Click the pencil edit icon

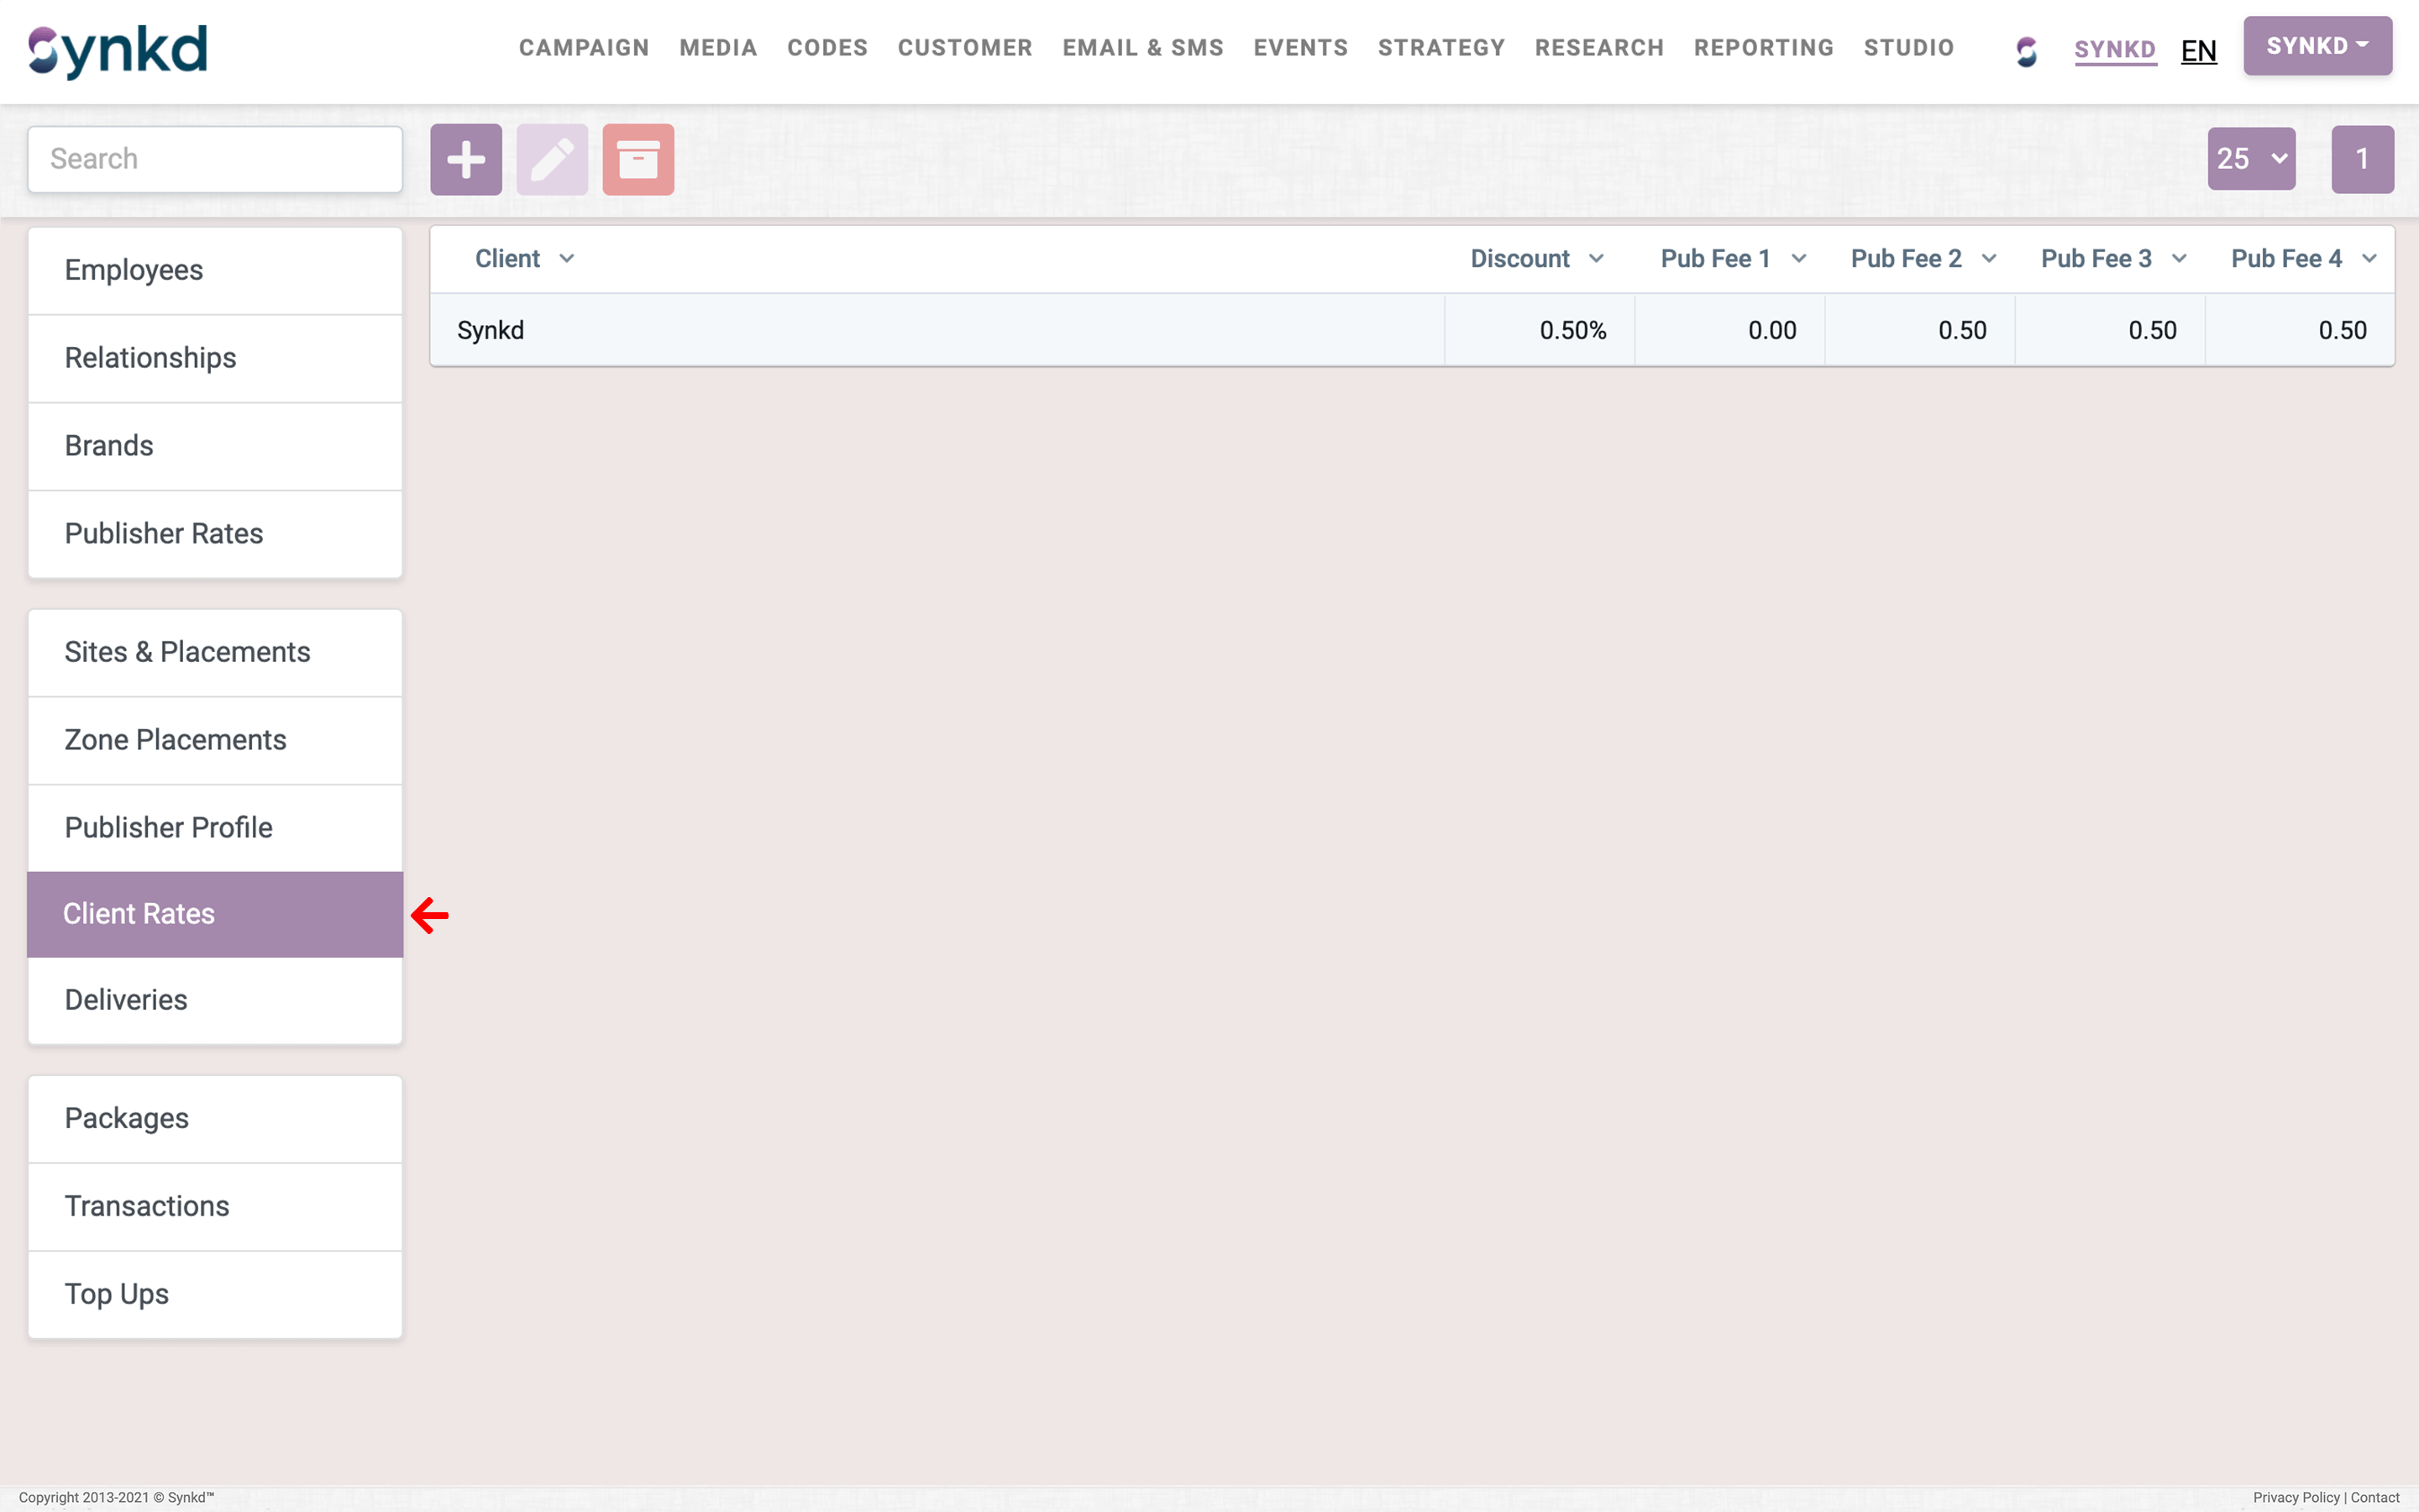tap(552, 159)
